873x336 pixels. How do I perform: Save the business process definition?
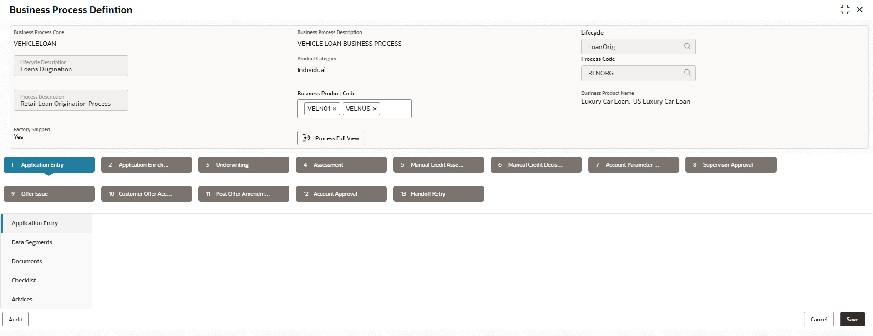[x=853, y=319]
